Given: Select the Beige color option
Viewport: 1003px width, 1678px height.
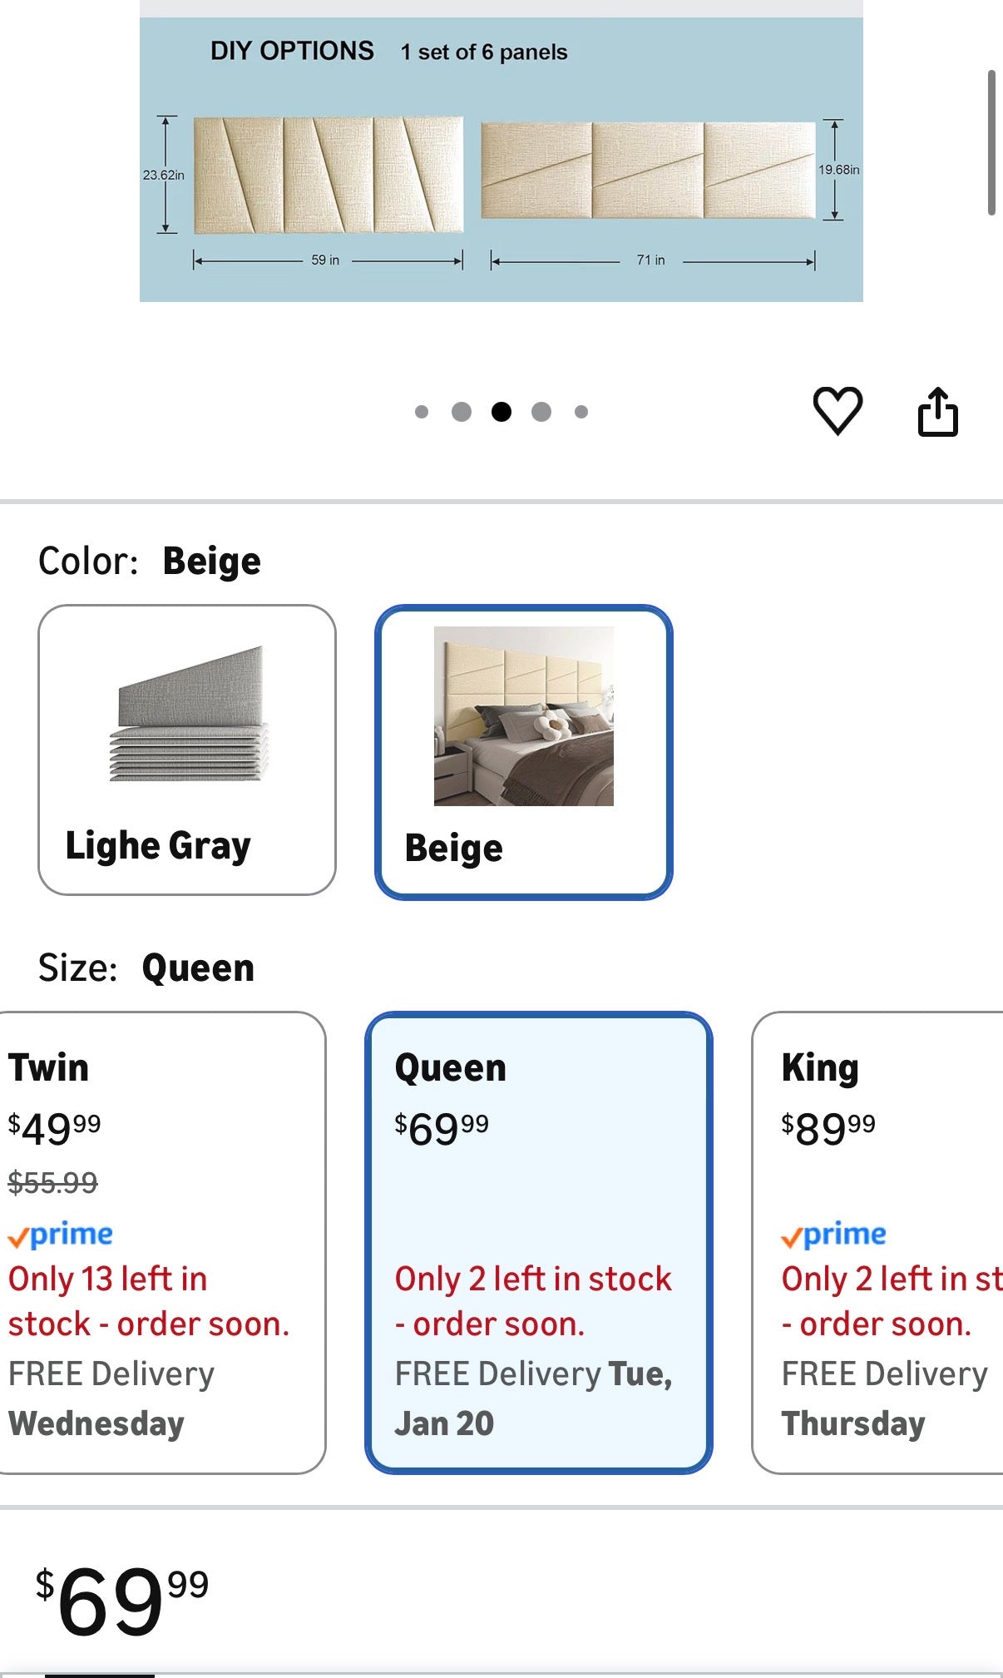Looking at the screenshot, I should click(x=523, y=752).
